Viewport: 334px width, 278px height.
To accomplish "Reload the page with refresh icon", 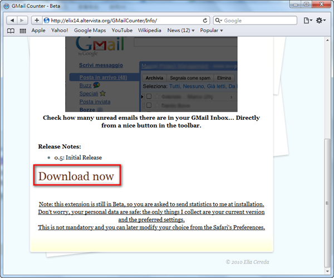I will 205,21.
